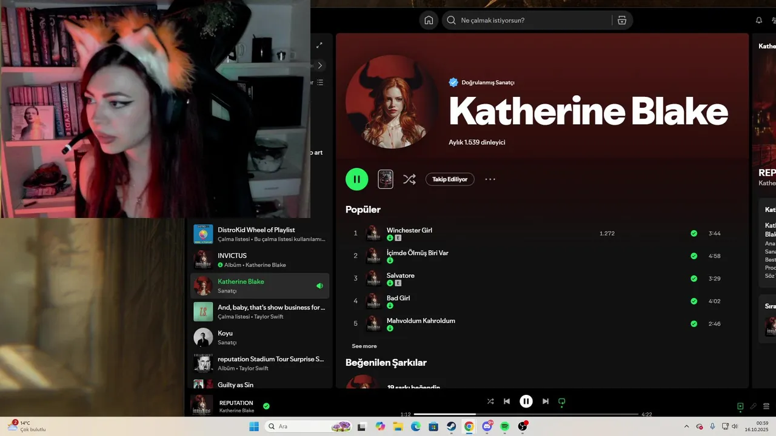The width and height of the screenshot is (776, 436).
Task: Toggle liked checkmark for Salvatore
Action: (x=694, y=279)
